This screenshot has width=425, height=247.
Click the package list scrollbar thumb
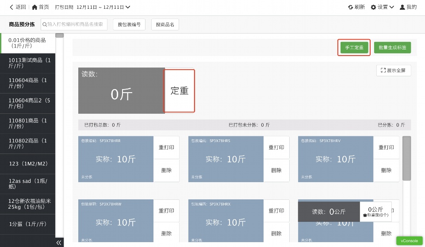406,158
